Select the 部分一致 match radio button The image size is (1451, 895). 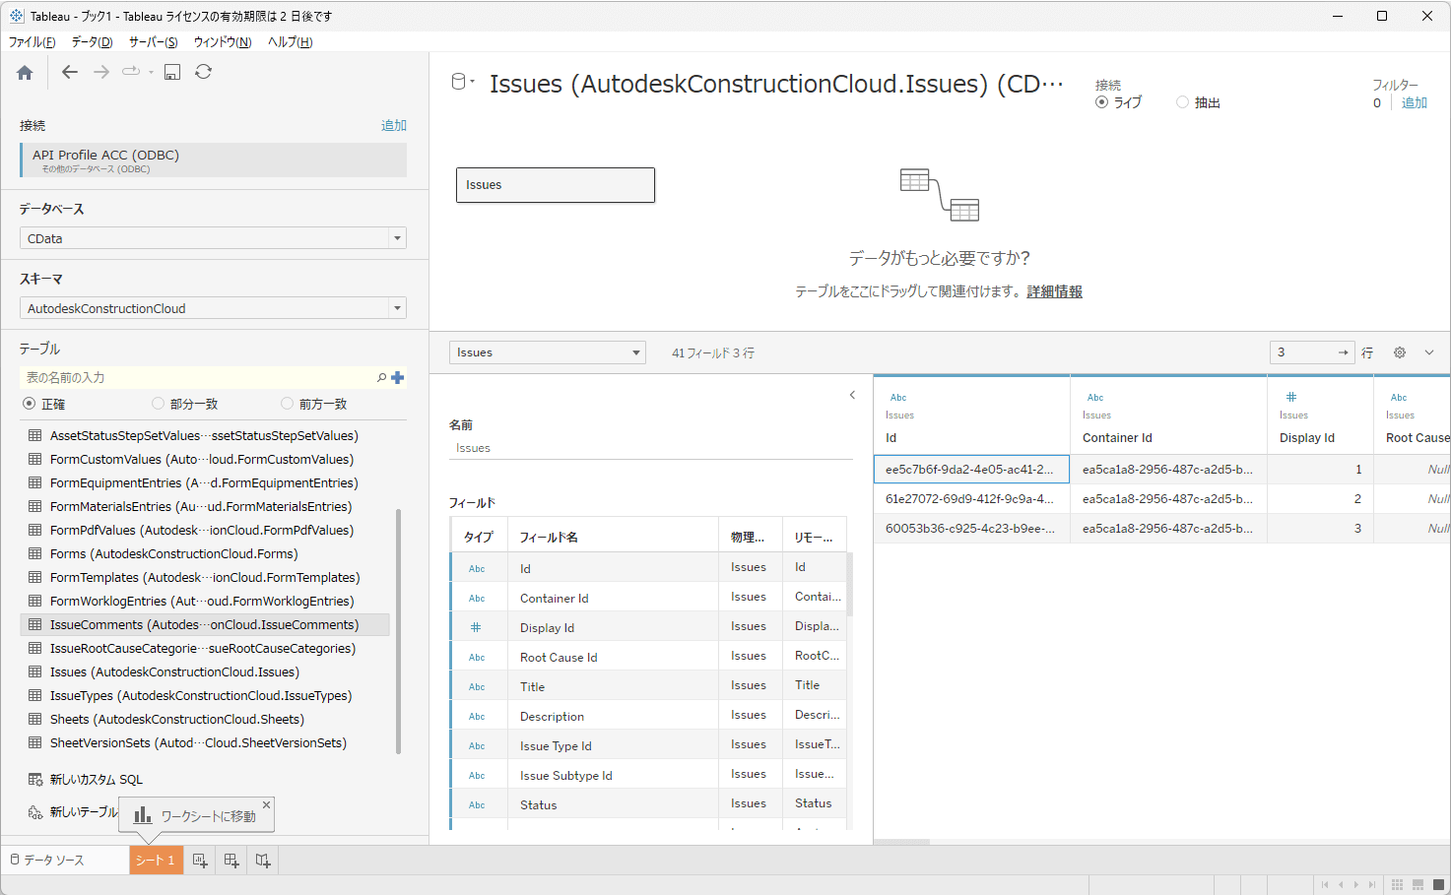point(158,404)
